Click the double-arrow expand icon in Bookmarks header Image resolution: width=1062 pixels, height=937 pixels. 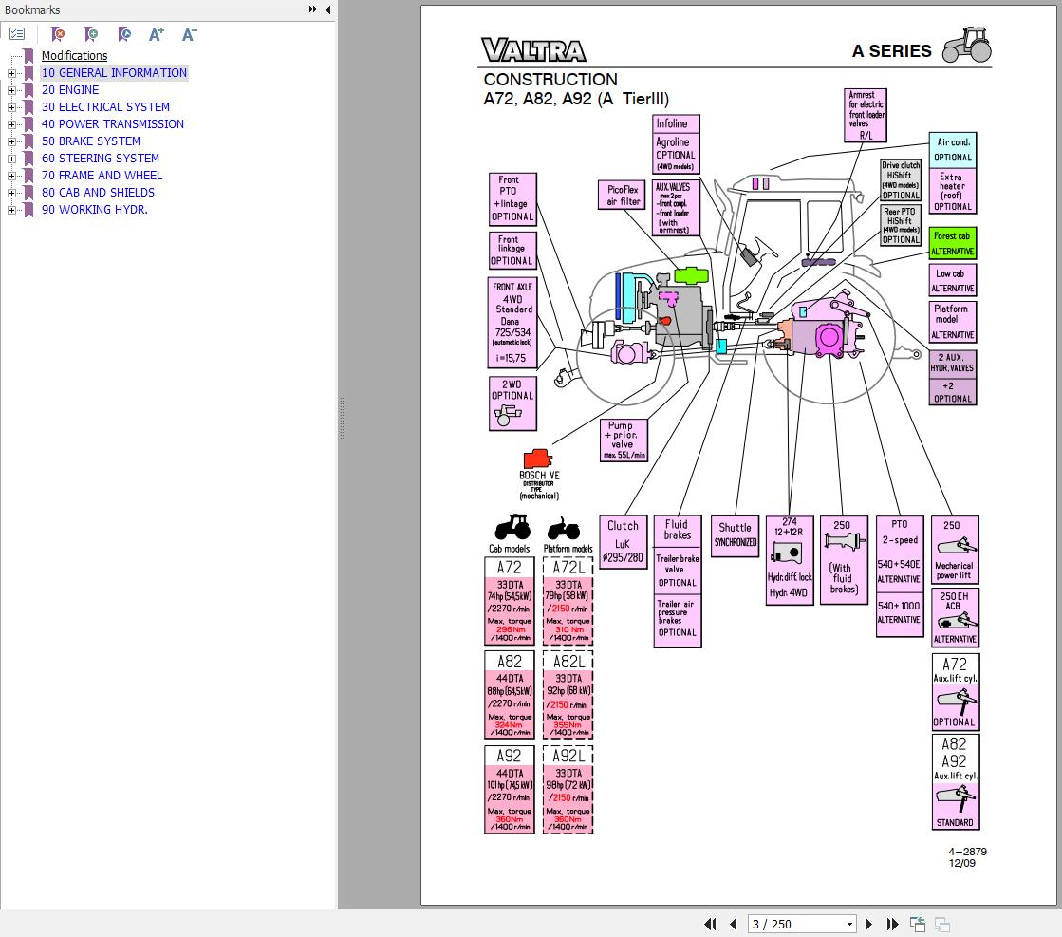click(x=312, y=9)
